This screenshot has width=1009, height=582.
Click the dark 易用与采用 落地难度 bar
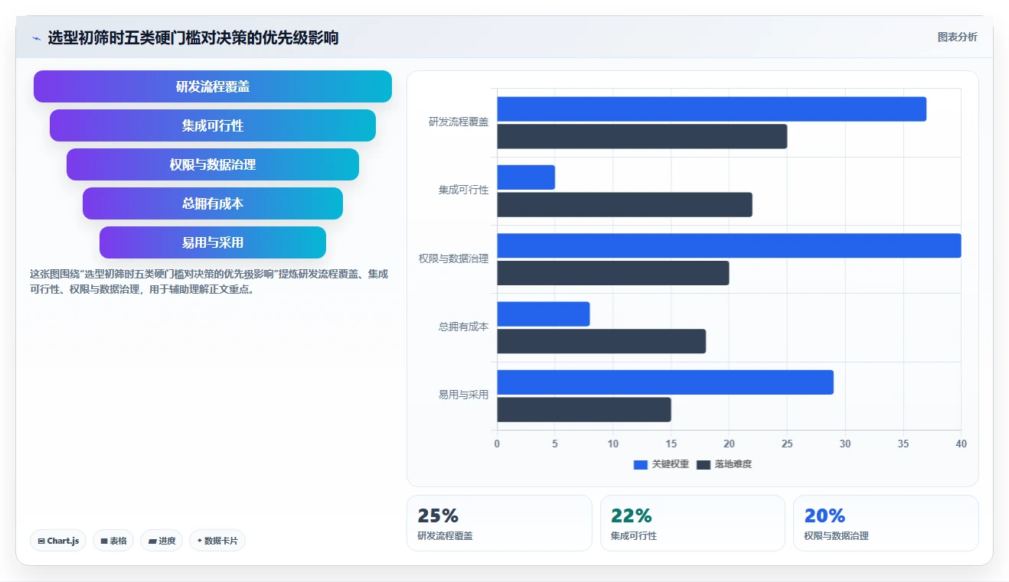point(584,410)
